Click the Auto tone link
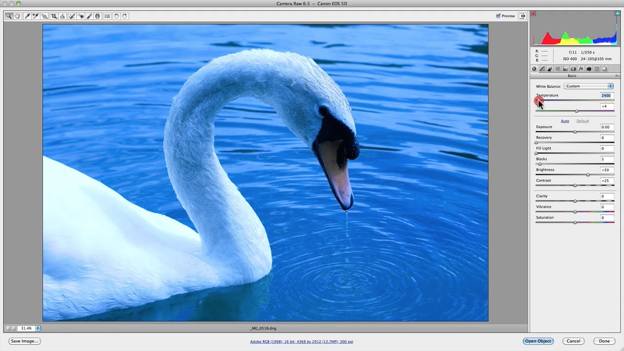624x351 pixels. point(565,121)
